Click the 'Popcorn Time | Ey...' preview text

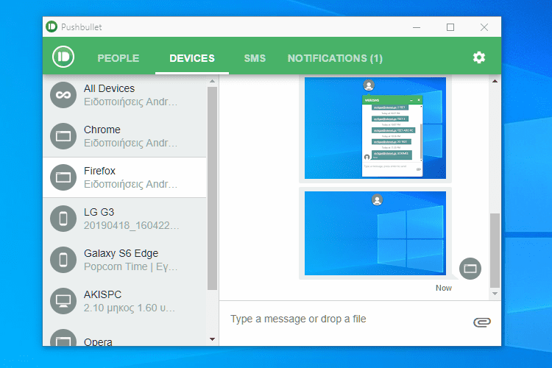[130, 266]
